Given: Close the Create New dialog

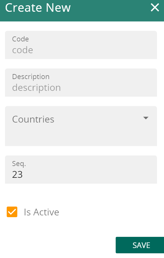Looking at the screenshot, I should click(x=155, y=8).
